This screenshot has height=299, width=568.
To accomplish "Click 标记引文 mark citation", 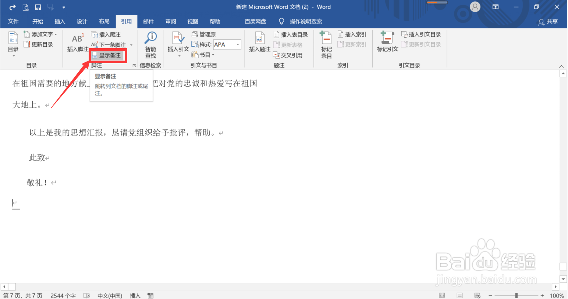I will pos(387,42).
